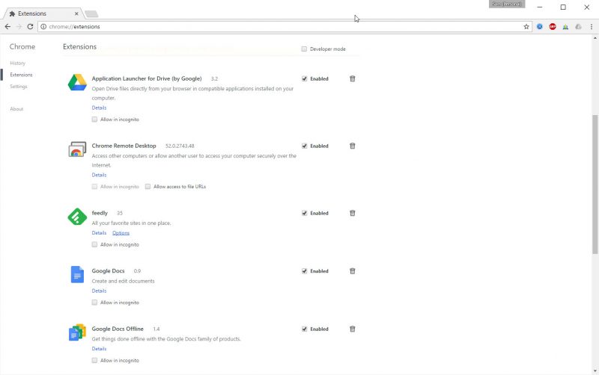Click the Chrome Remote Desktop icon
Viewport: 599px width, 375px height.
[77, 149]
